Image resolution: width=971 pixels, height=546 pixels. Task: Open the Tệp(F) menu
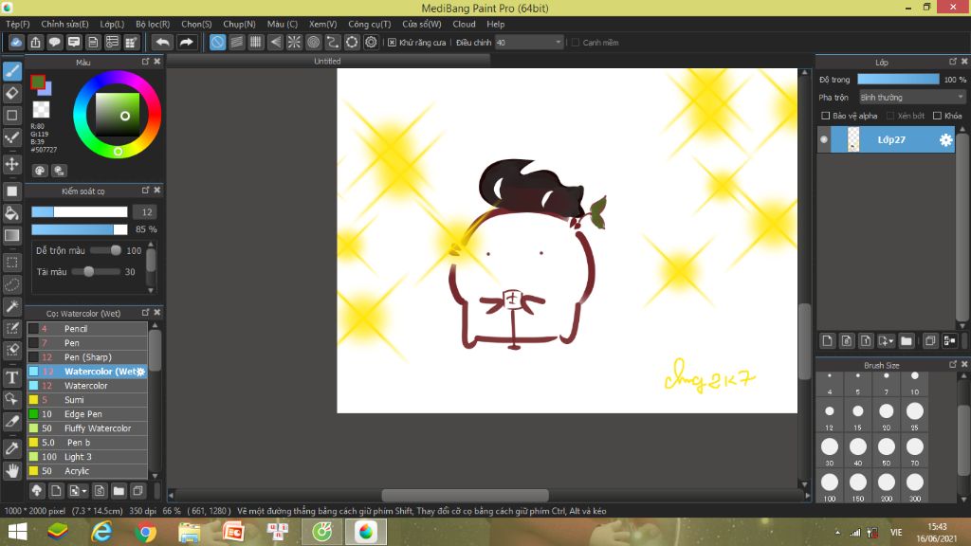click(17, 24)
